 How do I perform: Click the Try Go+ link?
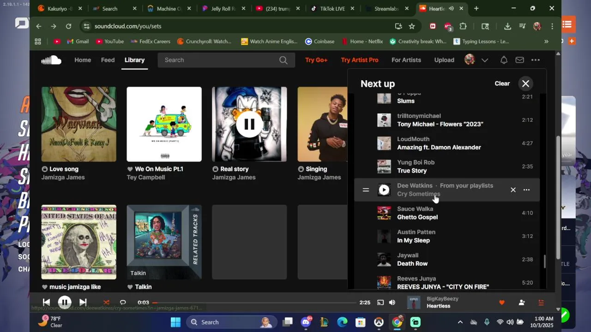click(316, 60)
